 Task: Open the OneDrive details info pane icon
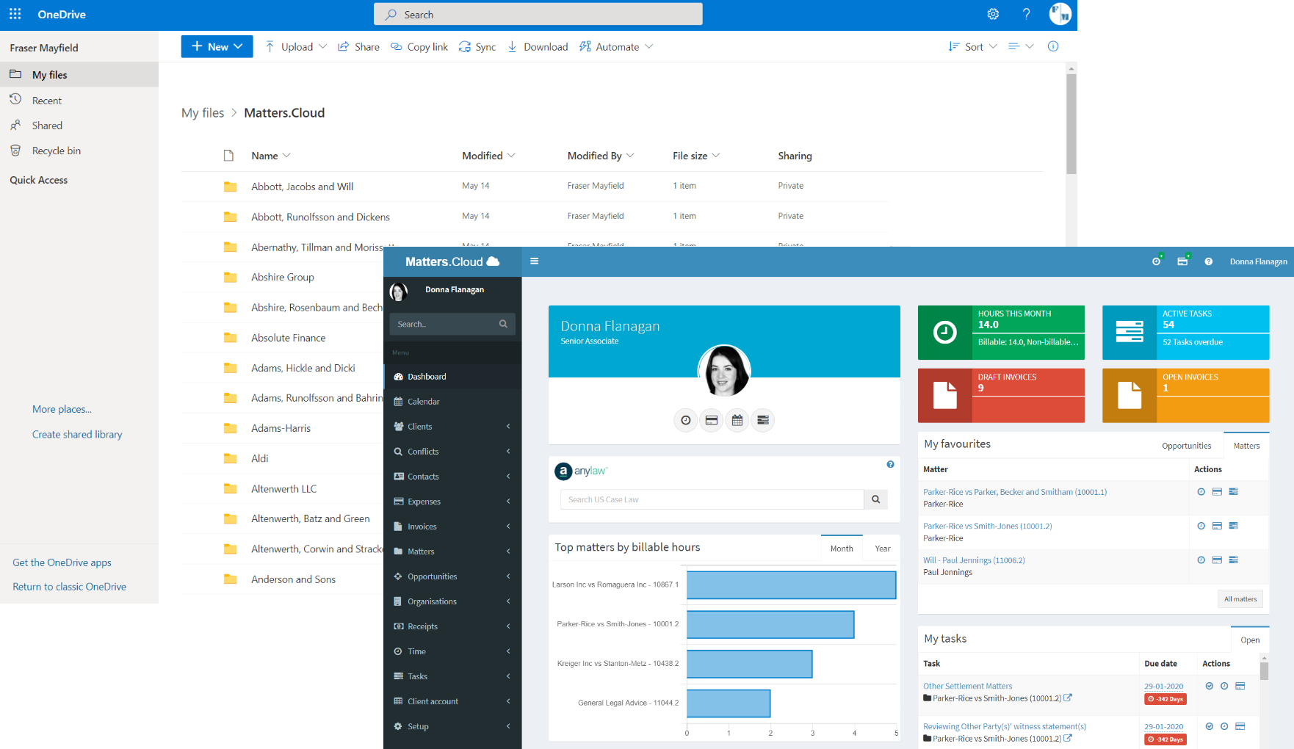coord(1053,46)
